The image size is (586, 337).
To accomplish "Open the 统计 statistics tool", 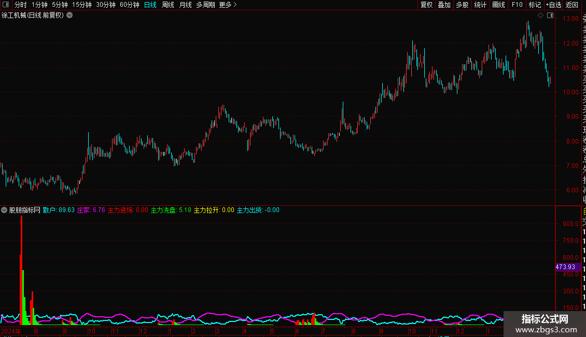I will [x=480, y=5].
